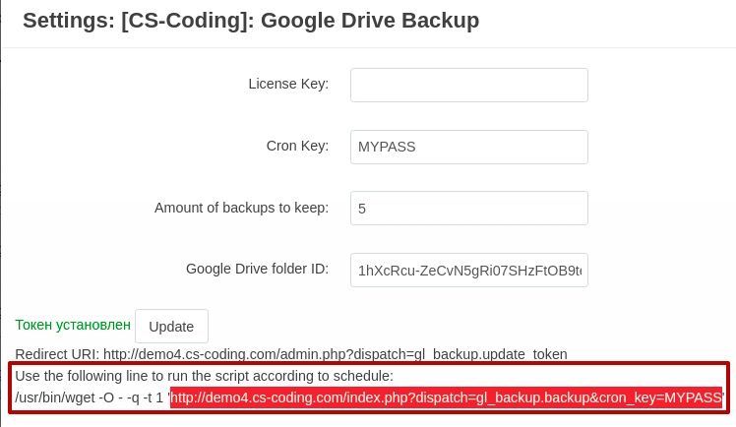Click the 'Use the following line' instruction text

pyautogui.click(x=205, y=376)
